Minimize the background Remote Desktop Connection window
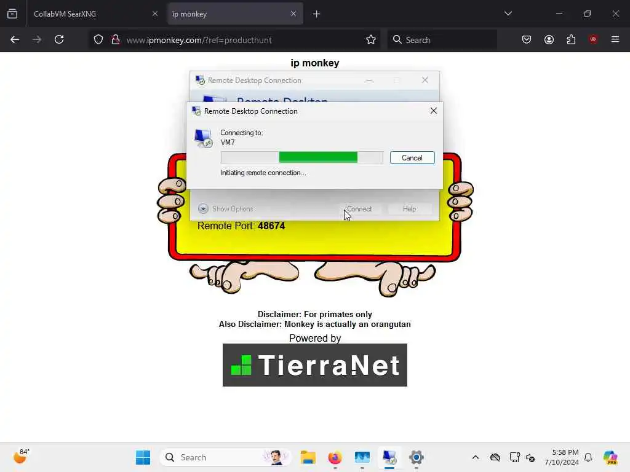Image resolution: width=630 pixels, height=472 pixels. click(369, 81)
